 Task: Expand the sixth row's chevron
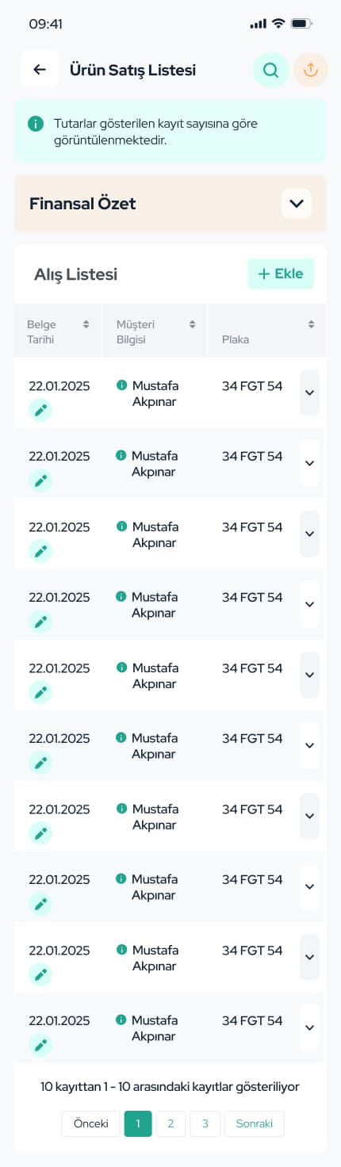click(309, 745)
